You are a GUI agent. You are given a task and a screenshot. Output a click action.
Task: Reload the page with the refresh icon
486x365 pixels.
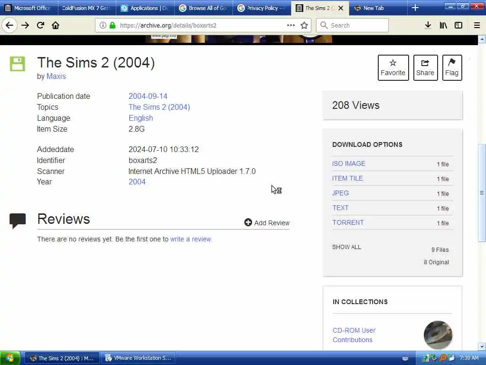pyautogui.click(x=40, y=26)
